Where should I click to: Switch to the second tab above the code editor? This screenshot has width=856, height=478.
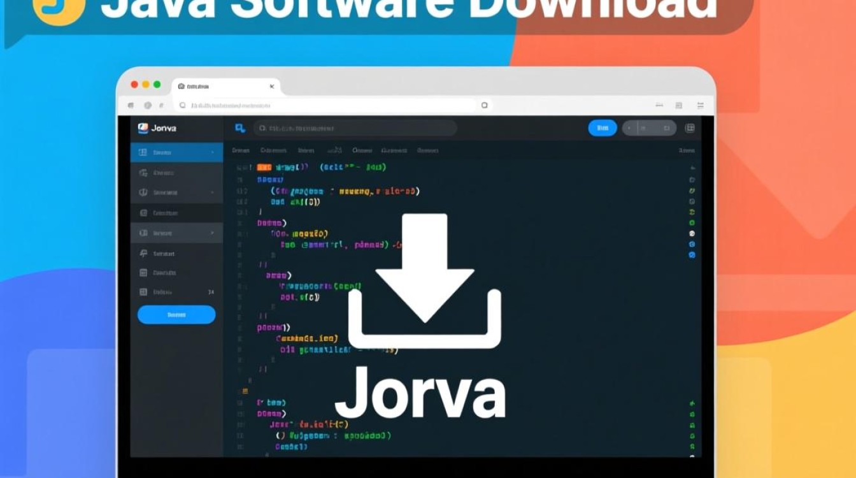(x=274, y=151)
